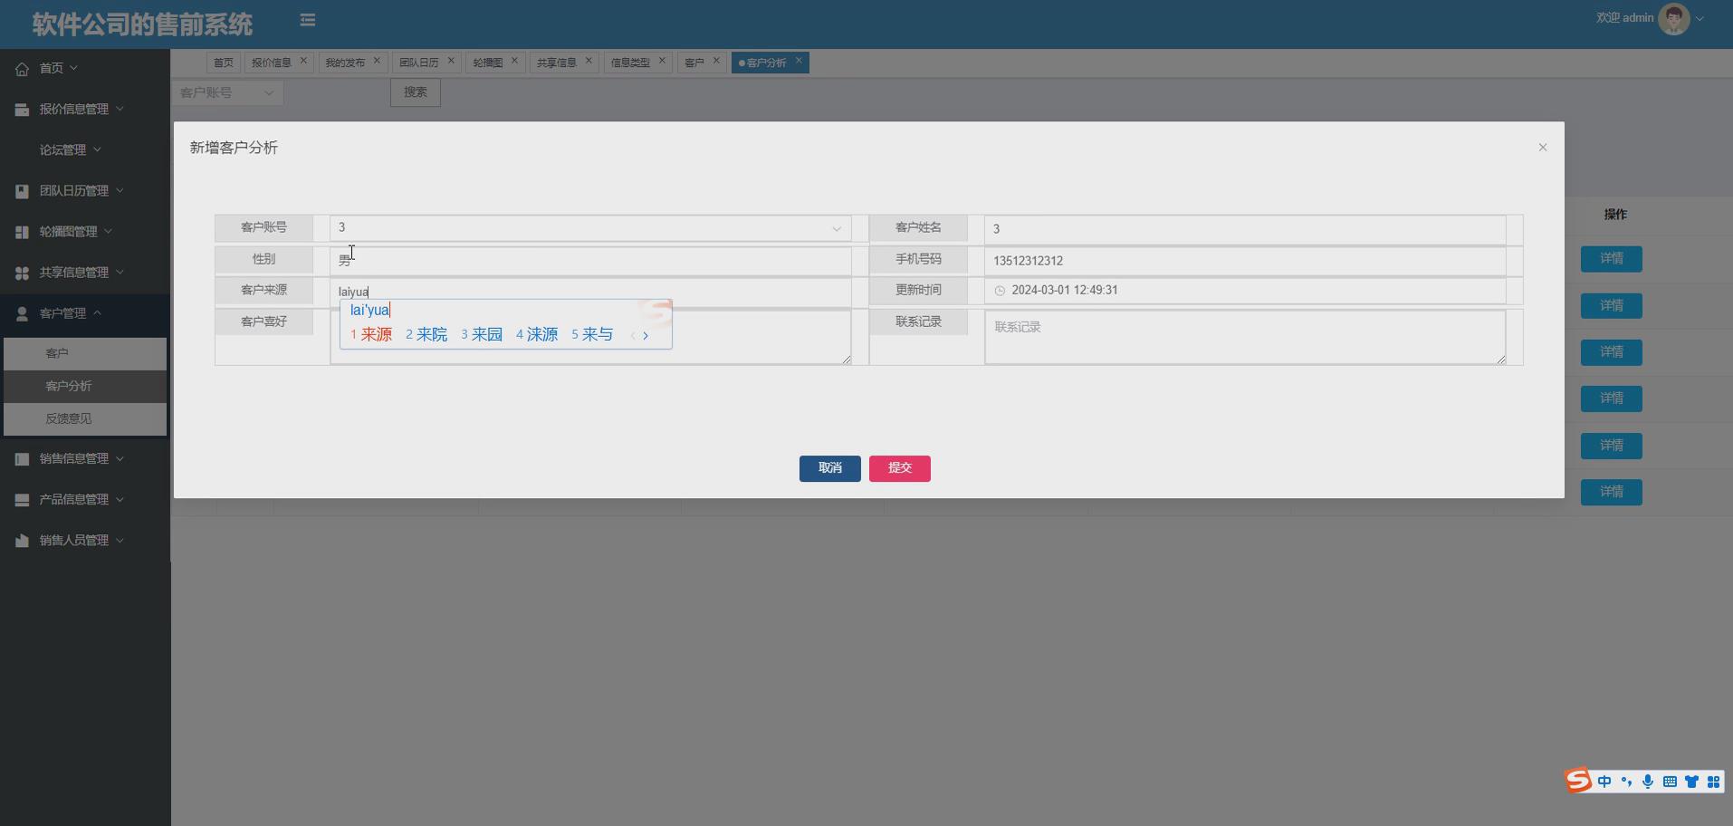Click the 共享信息管理 sidebar icon
1733x826 pixels.
22,273
